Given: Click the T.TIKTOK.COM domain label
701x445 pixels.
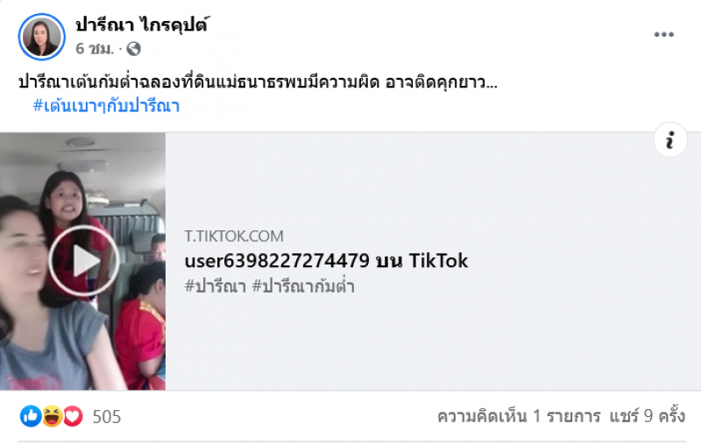Looking at the screenshot, I should coord(234,236).
